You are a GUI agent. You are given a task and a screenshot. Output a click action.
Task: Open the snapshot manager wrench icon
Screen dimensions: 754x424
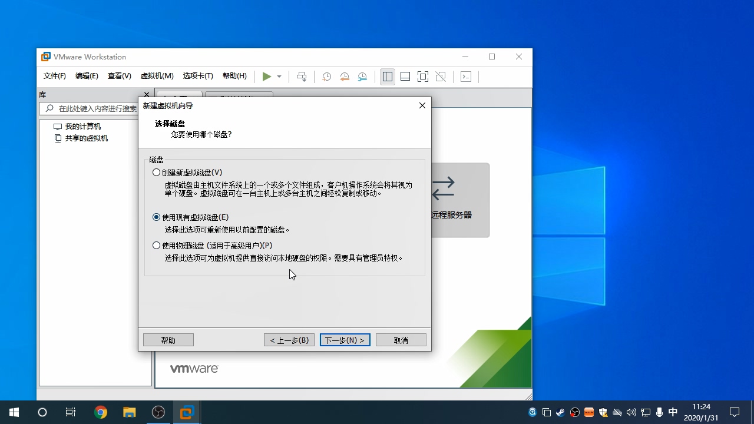363,77
